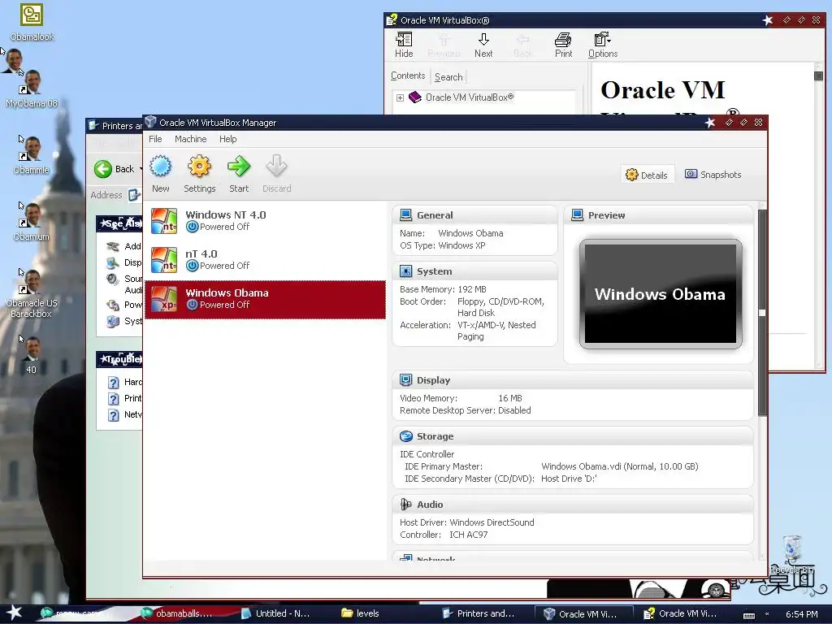
Task: Select the nT 4.0 virtual machine icon
Action: [164, 259]
